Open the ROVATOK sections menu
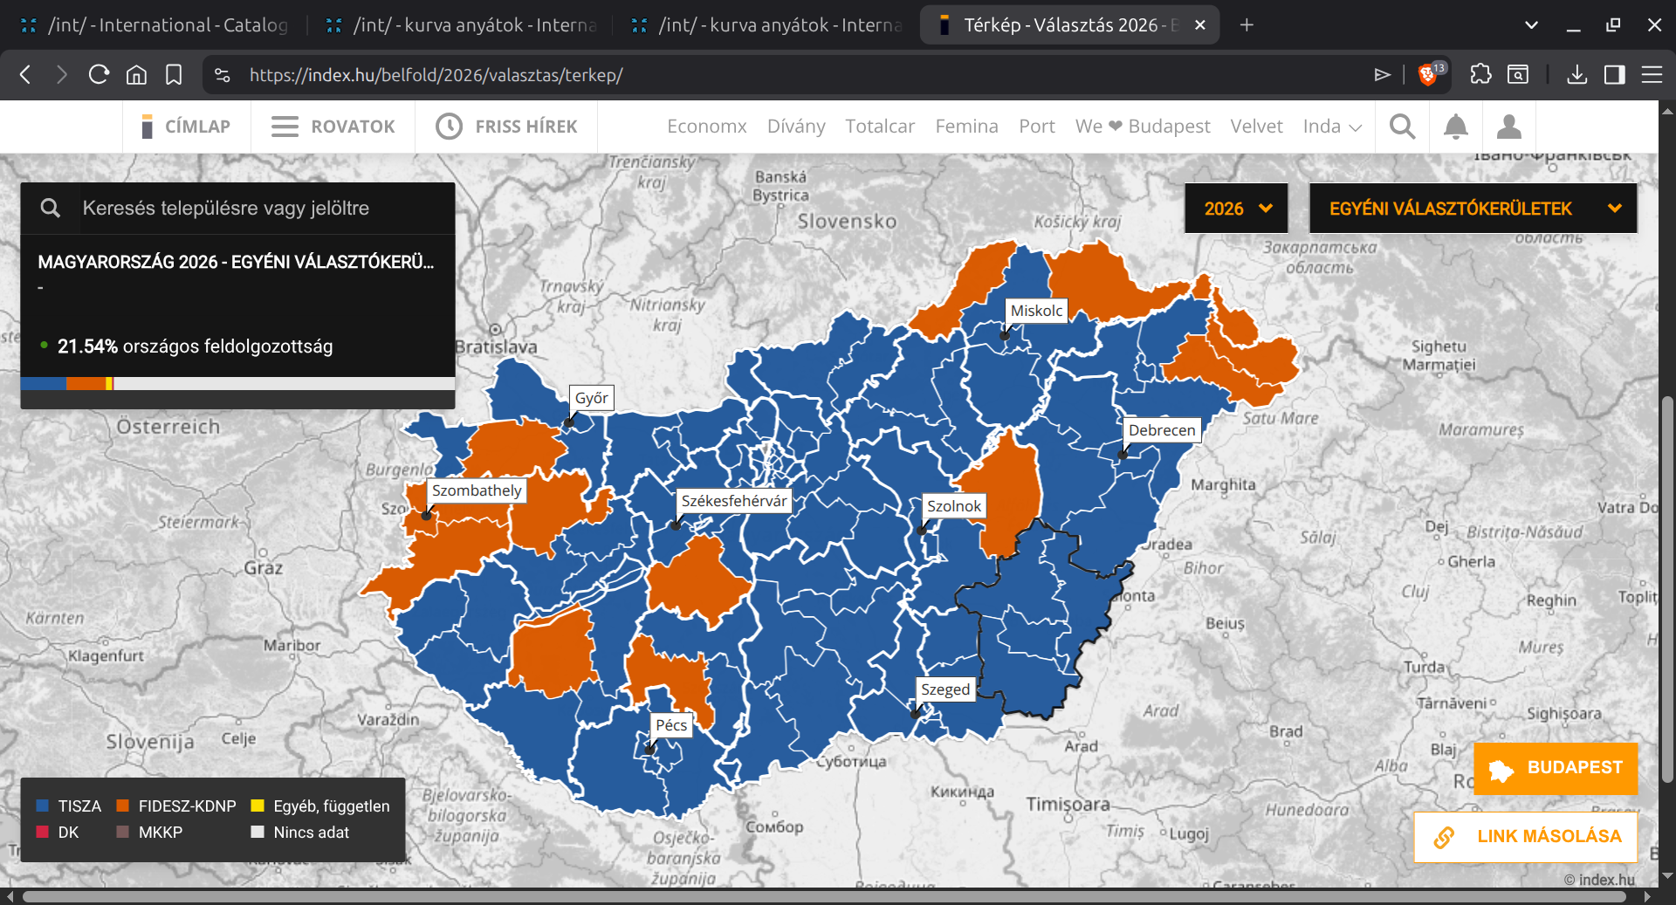 point(333,127)
